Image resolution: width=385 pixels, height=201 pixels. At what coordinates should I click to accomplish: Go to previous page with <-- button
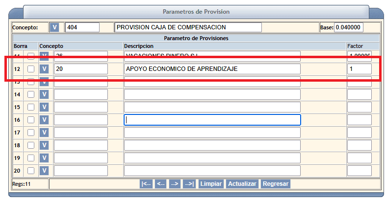click(160, 184)
